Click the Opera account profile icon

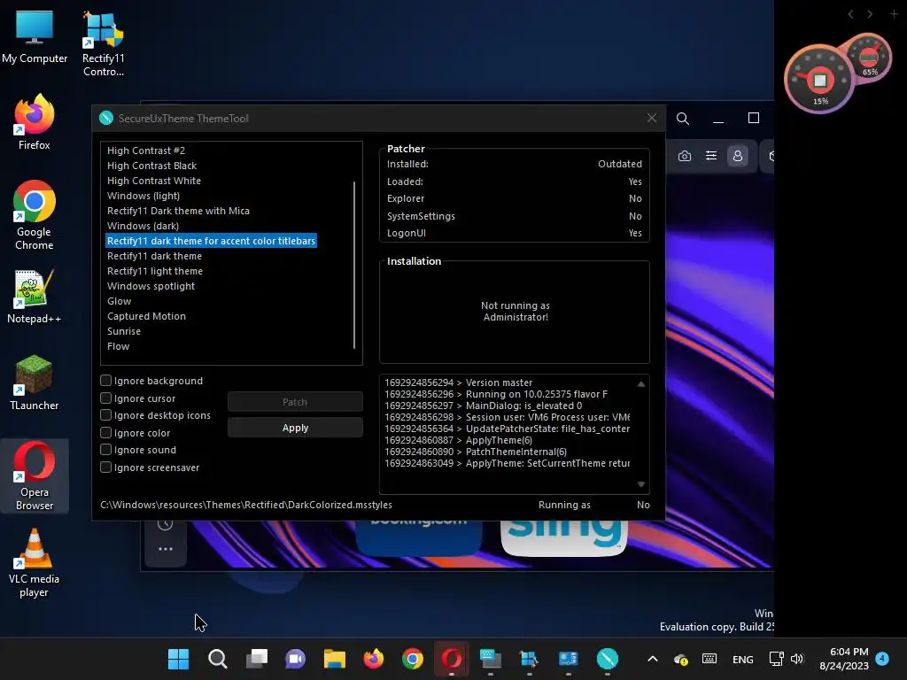(x=738, y=156)
